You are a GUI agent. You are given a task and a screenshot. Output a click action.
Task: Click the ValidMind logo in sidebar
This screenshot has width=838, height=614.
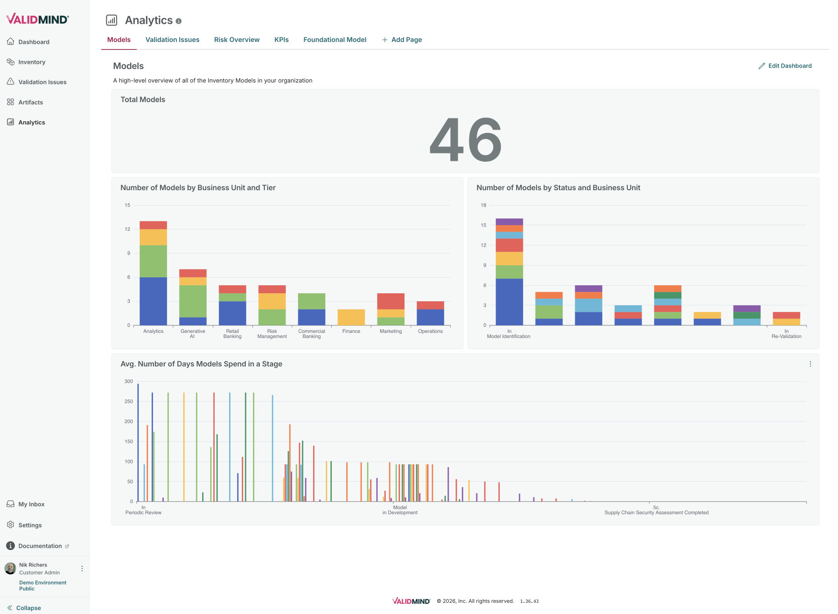[37, 19]
